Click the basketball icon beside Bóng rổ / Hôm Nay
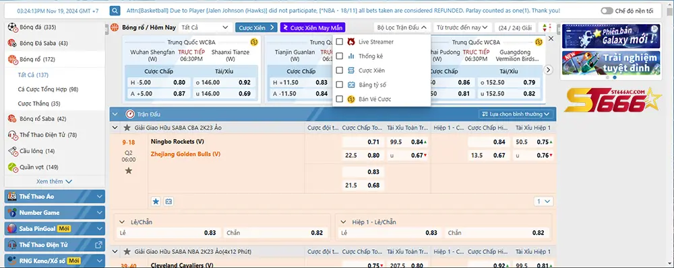674x268 pixels. pyautogui.click(x=115, y=28)
